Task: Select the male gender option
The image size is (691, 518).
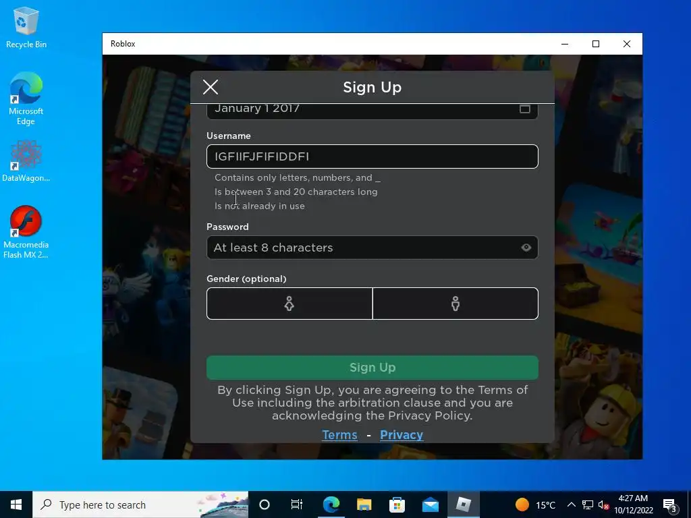Action: 455,304
